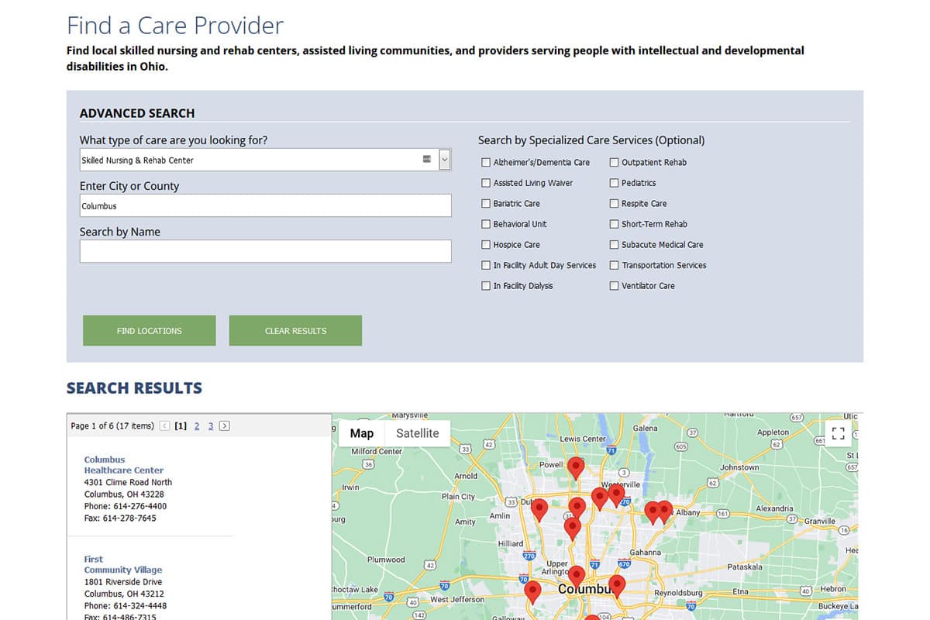Viewport: 930px width, 620px height.
Task: Check the Hospice Care option
Action: 486,245
